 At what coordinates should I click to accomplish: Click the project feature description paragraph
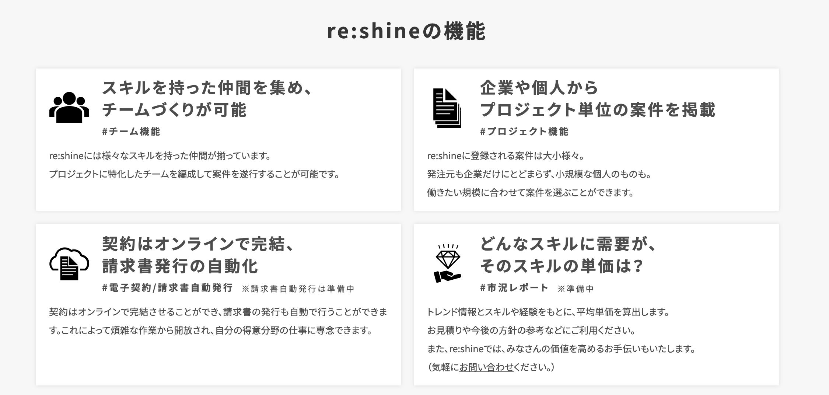539,174
